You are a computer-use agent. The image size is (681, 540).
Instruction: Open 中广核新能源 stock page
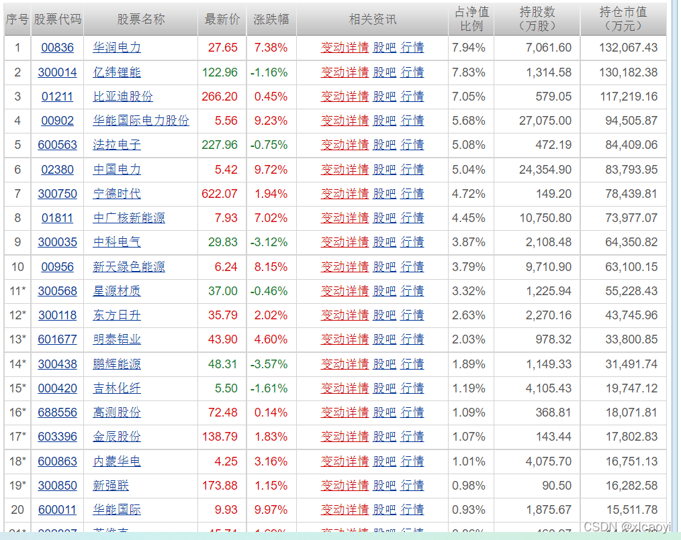pyautogui.click(x=129, y=218)
